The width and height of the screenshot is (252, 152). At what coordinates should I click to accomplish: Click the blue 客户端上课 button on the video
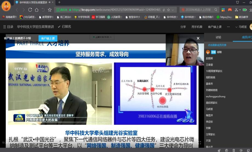point(48,38)
